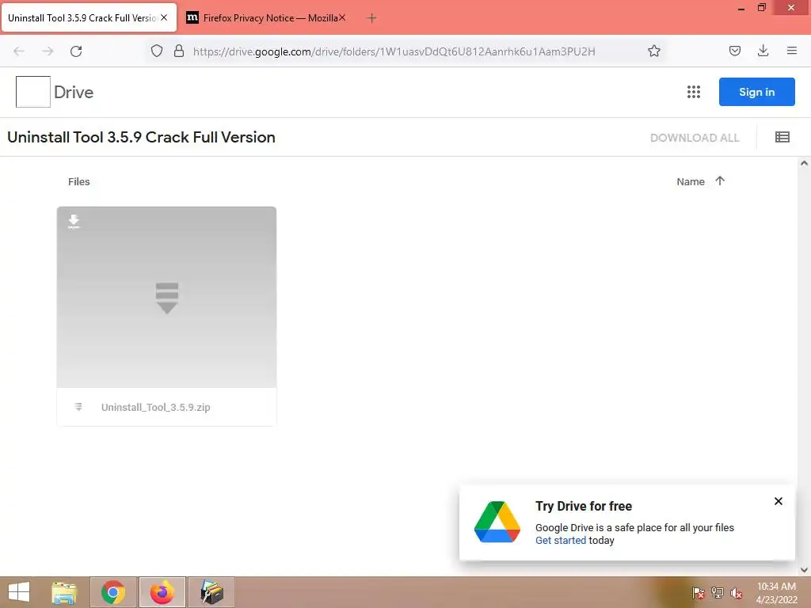Switch to list layout view icon
This screenshot has width=811, height=608.
[782, 137]
